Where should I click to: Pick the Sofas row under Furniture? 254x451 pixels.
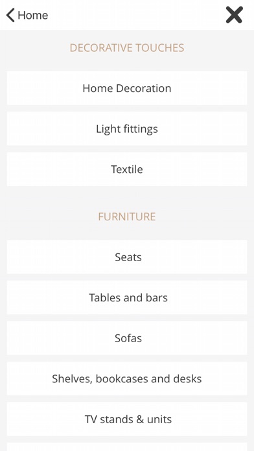127,338
